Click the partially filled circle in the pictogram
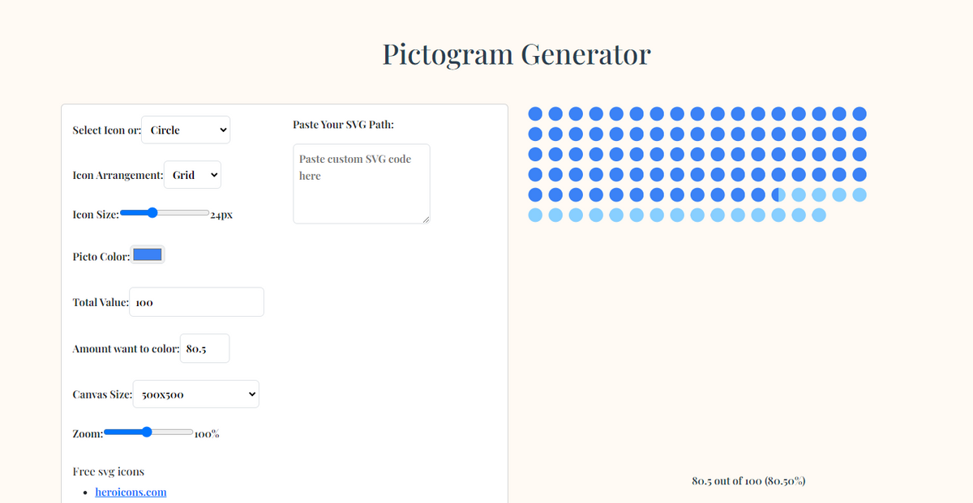The height and width of the screenshot is (503, 973). tap(778, 194)
